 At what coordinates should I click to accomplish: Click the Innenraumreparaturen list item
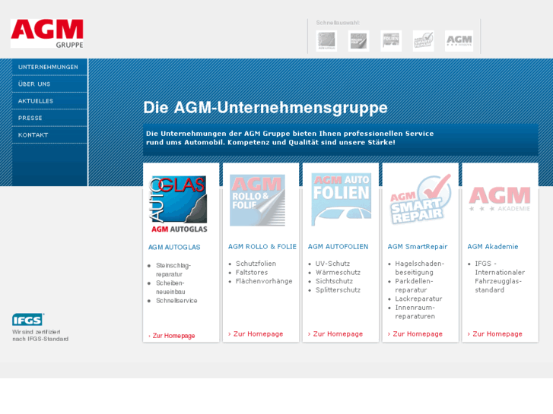(415, 311)
